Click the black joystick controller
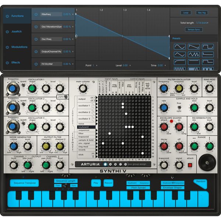Image resolution: width=221 pixels, height=221 pixels. 207,163
